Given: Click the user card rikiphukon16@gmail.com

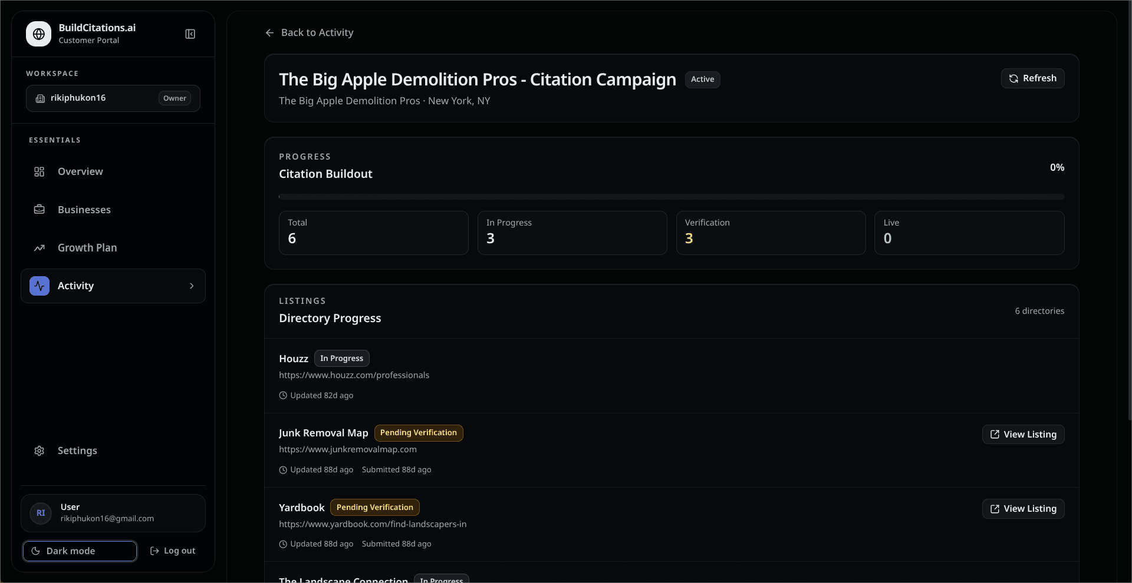Looking at the screenshot, I should (113, 514).
